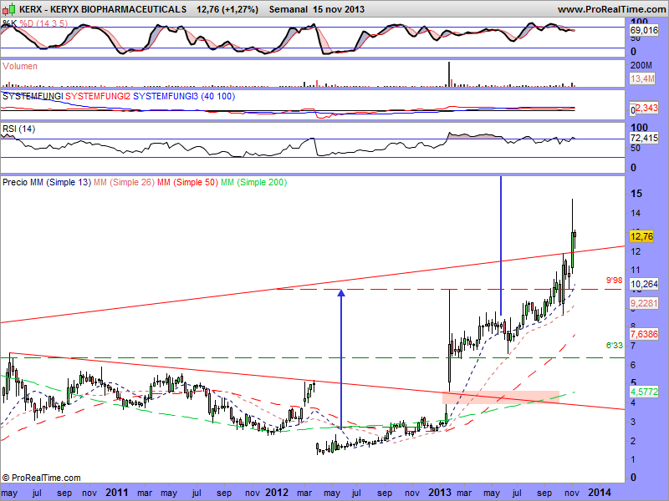669x501 pixels.
Task: Click the red "9'98" resistance level label
Action: coord(615,281)
